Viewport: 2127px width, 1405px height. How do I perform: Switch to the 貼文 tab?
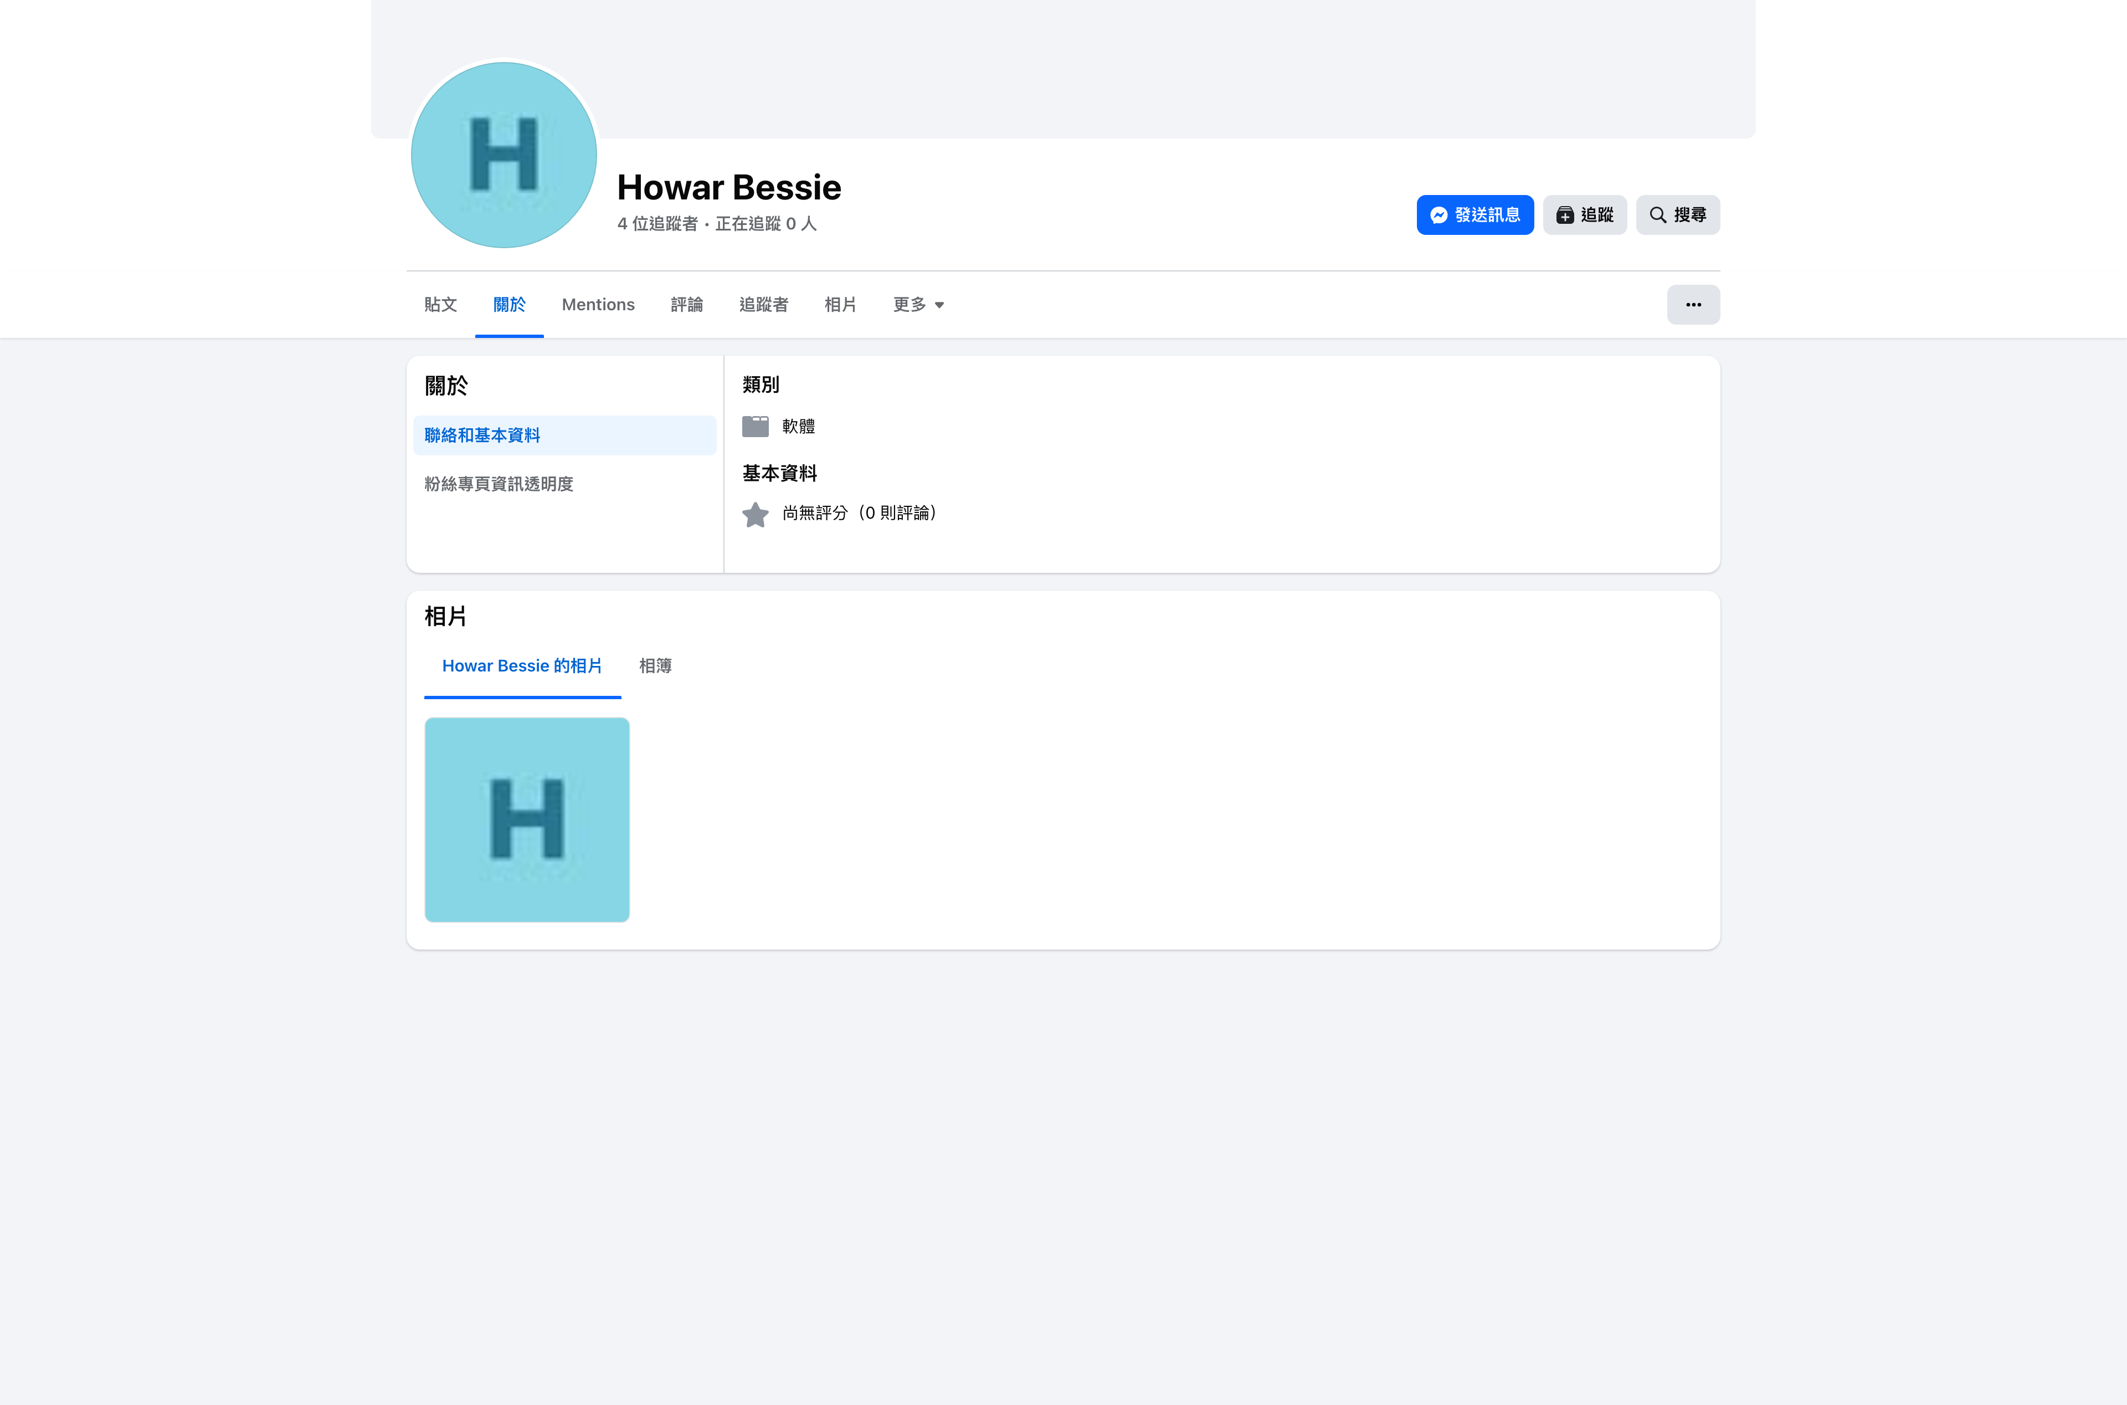click(440, 305)
